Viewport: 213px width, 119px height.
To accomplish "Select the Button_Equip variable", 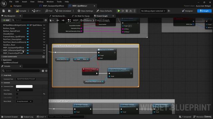I will click(x=9, y=28).
